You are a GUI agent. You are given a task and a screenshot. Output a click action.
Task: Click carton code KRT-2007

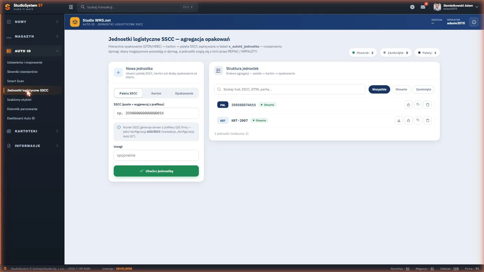click(x=240, y=120)
